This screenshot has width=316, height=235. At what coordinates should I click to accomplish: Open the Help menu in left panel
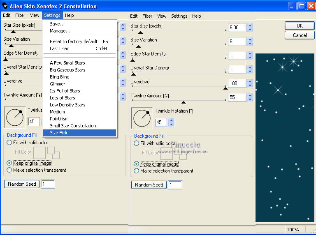tap(69, 15)
